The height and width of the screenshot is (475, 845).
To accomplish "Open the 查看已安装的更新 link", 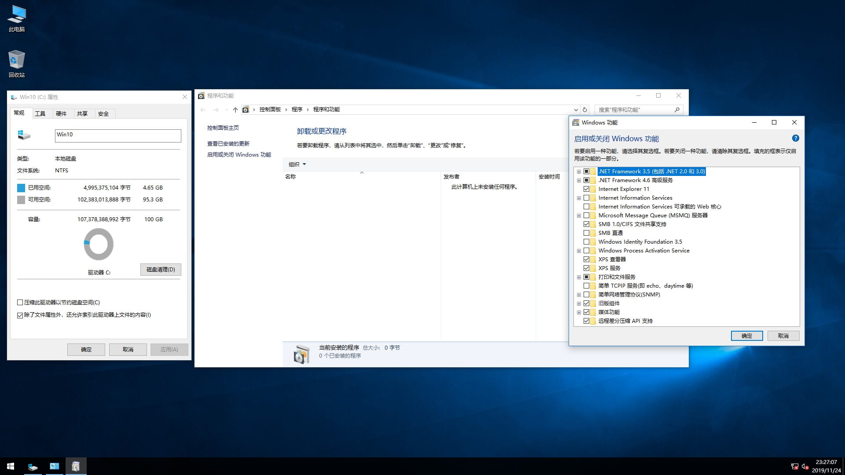I will (x=228, y=143).
